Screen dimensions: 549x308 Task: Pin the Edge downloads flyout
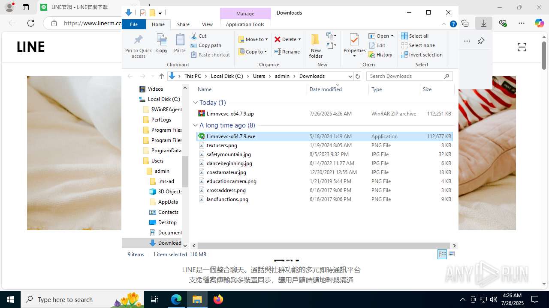point(481,41)
